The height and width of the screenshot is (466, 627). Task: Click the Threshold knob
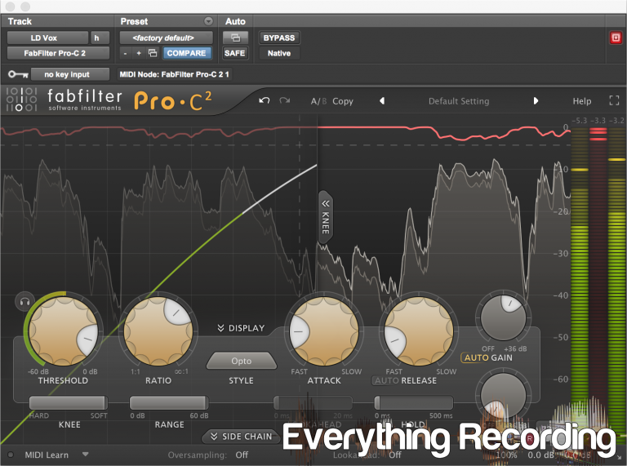(63, 331)
